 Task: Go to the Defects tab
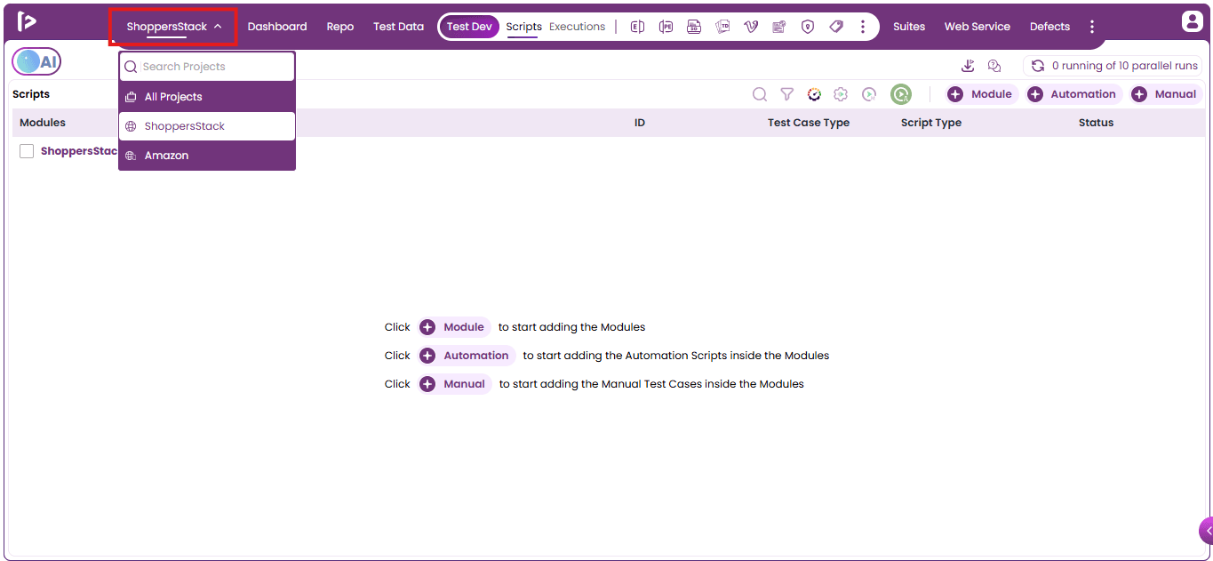pyautogui.click(x=1049, y=27)
